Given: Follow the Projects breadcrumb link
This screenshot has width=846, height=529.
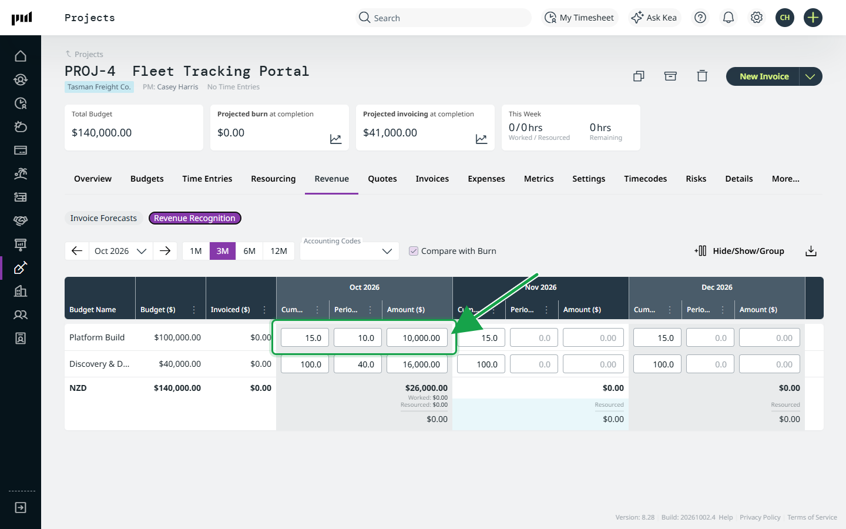Looking at the screenshot, I should click(89, 54).
